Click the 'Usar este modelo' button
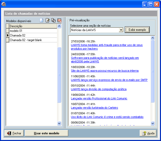Viewport: 161px width, 141px height. coord(46,133)
